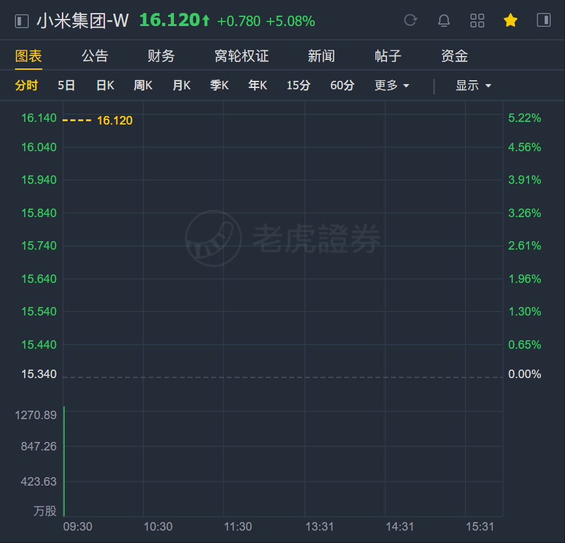The width and height of the screenshot is (565, 543).
Task: Click the current price 16.120 in header
Action: click(x=169, y=20)
